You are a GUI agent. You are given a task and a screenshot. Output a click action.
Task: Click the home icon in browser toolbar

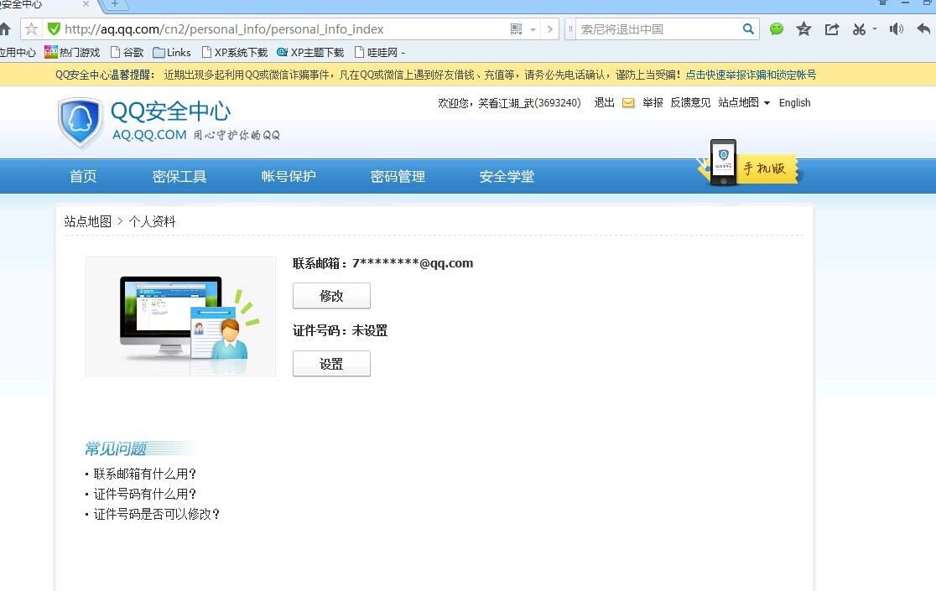[x=5, y=29]
